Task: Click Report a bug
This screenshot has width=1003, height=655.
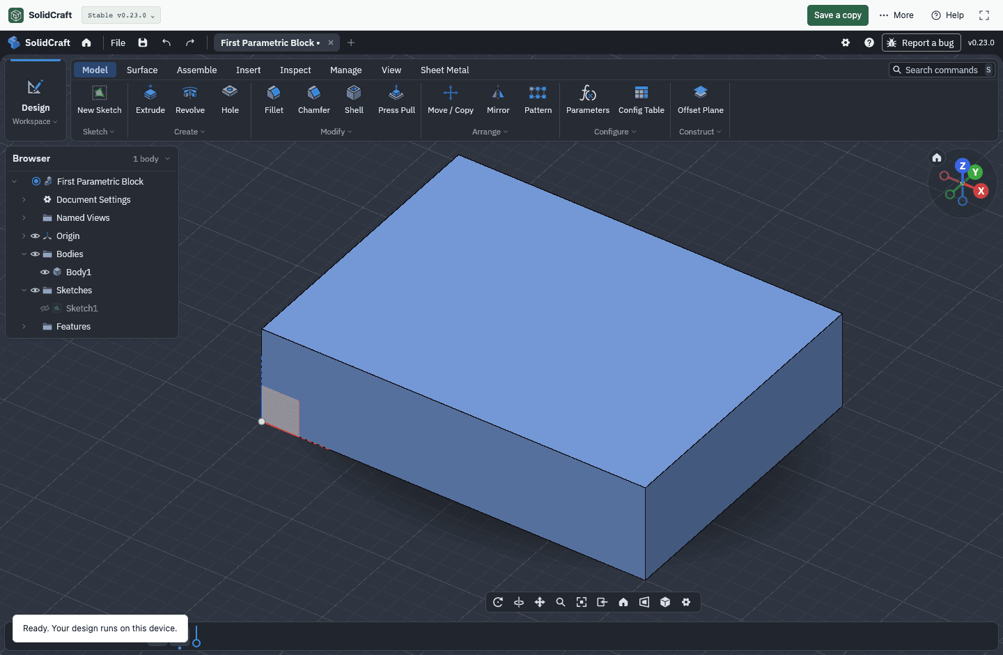Action: [x=922, y=43]
